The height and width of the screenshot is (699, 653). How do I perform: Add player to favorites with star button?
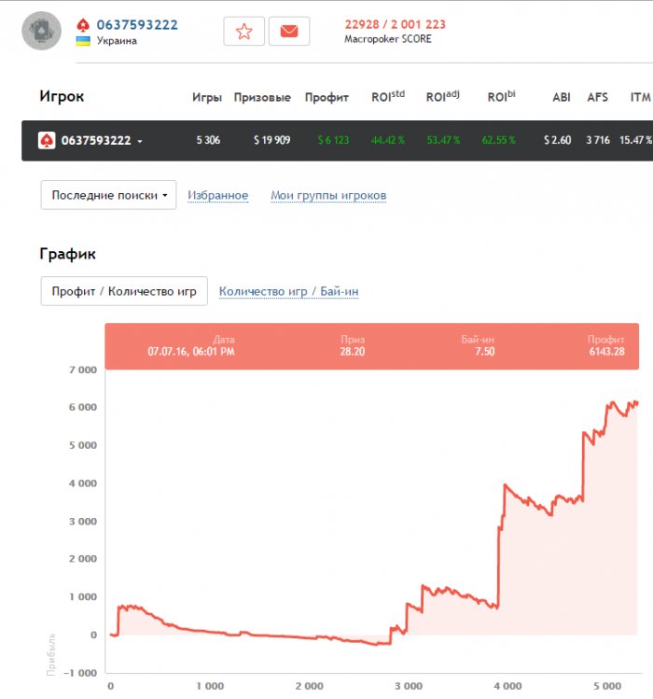243,31
